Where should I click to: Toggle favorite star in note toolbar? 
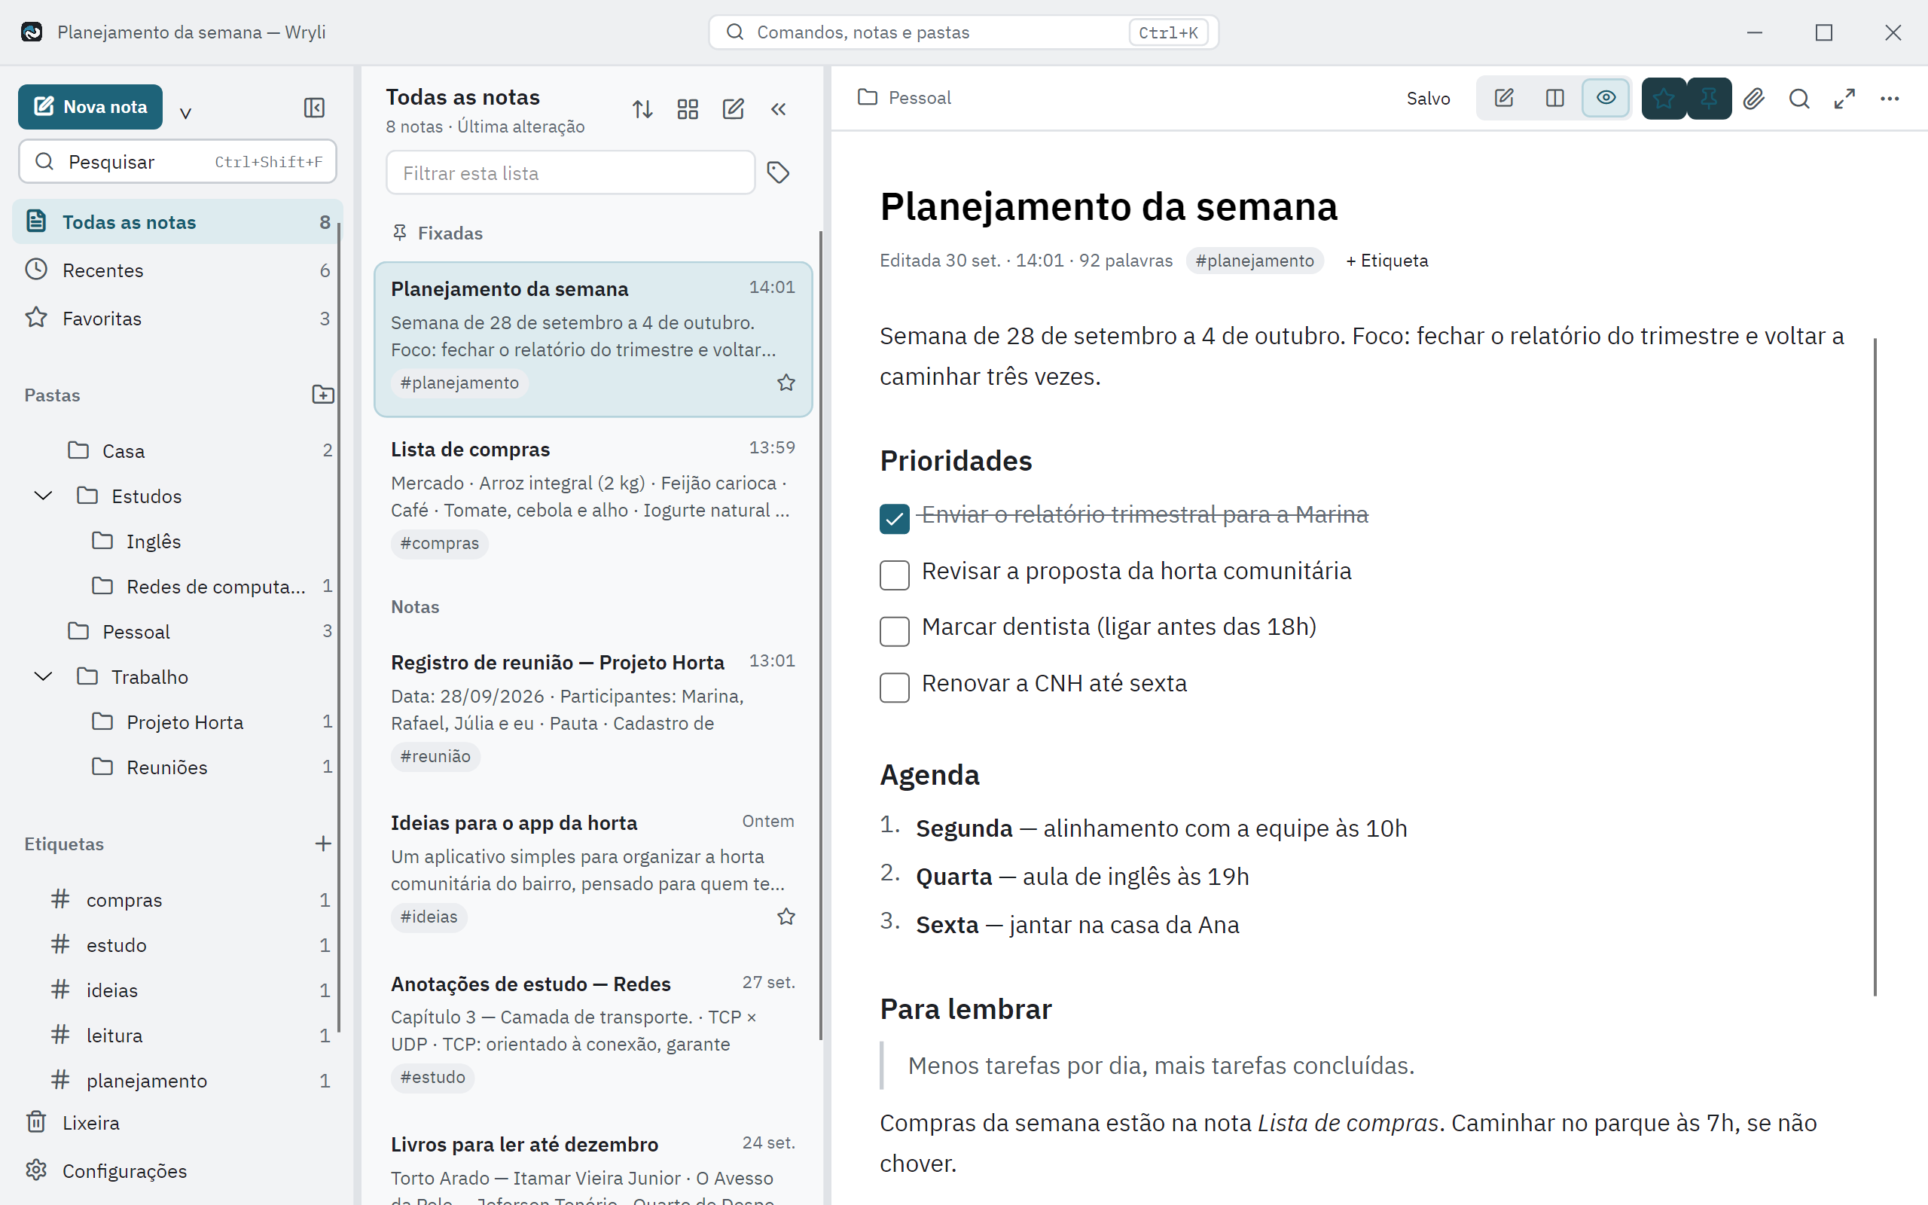pyautogui.click(x=1664, y=99)
